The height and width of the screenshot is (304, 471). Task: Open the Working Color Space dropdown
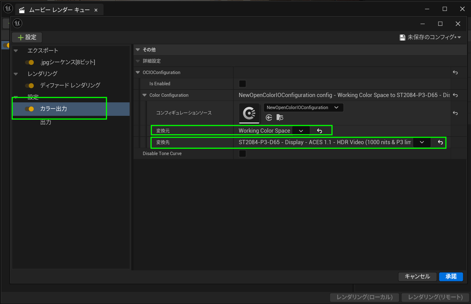tap(301, 131)
